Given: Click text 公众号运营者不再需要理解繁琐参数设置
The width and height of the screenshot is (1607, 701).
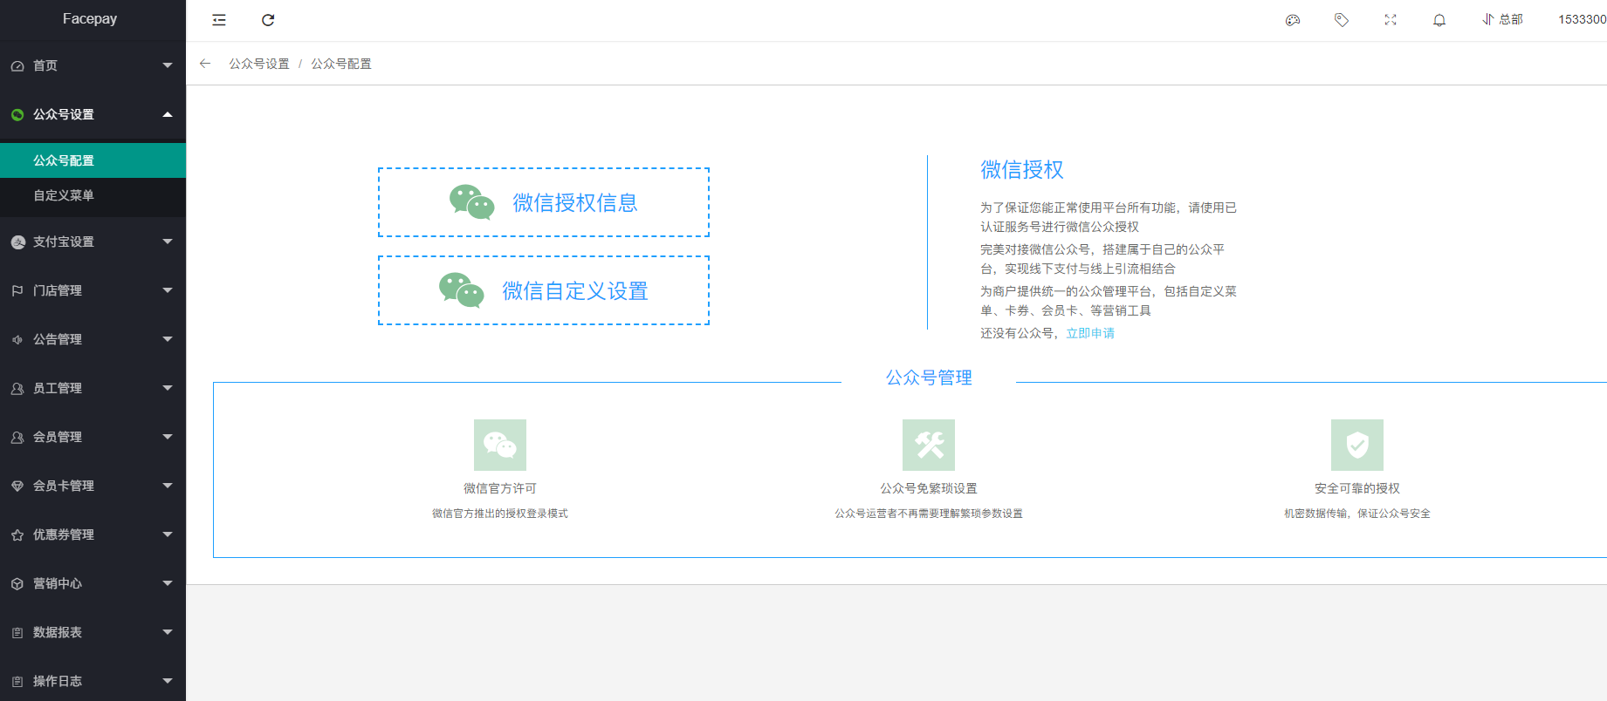Looking at the screenshot, I should [x=929, y=514].
